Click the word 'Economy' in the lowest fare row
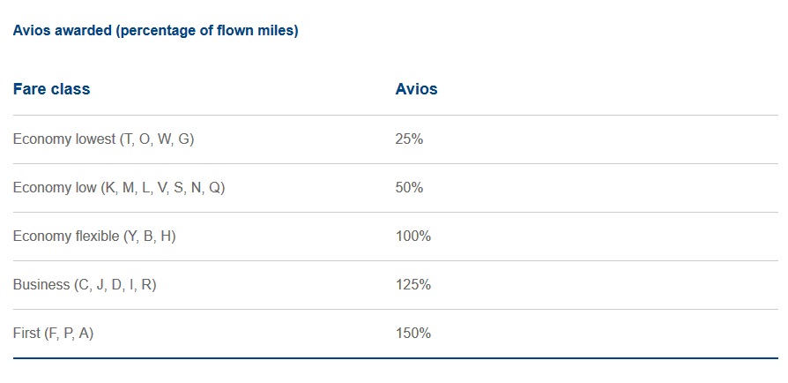This screenshot has height=383, width=788. (39, 139)
